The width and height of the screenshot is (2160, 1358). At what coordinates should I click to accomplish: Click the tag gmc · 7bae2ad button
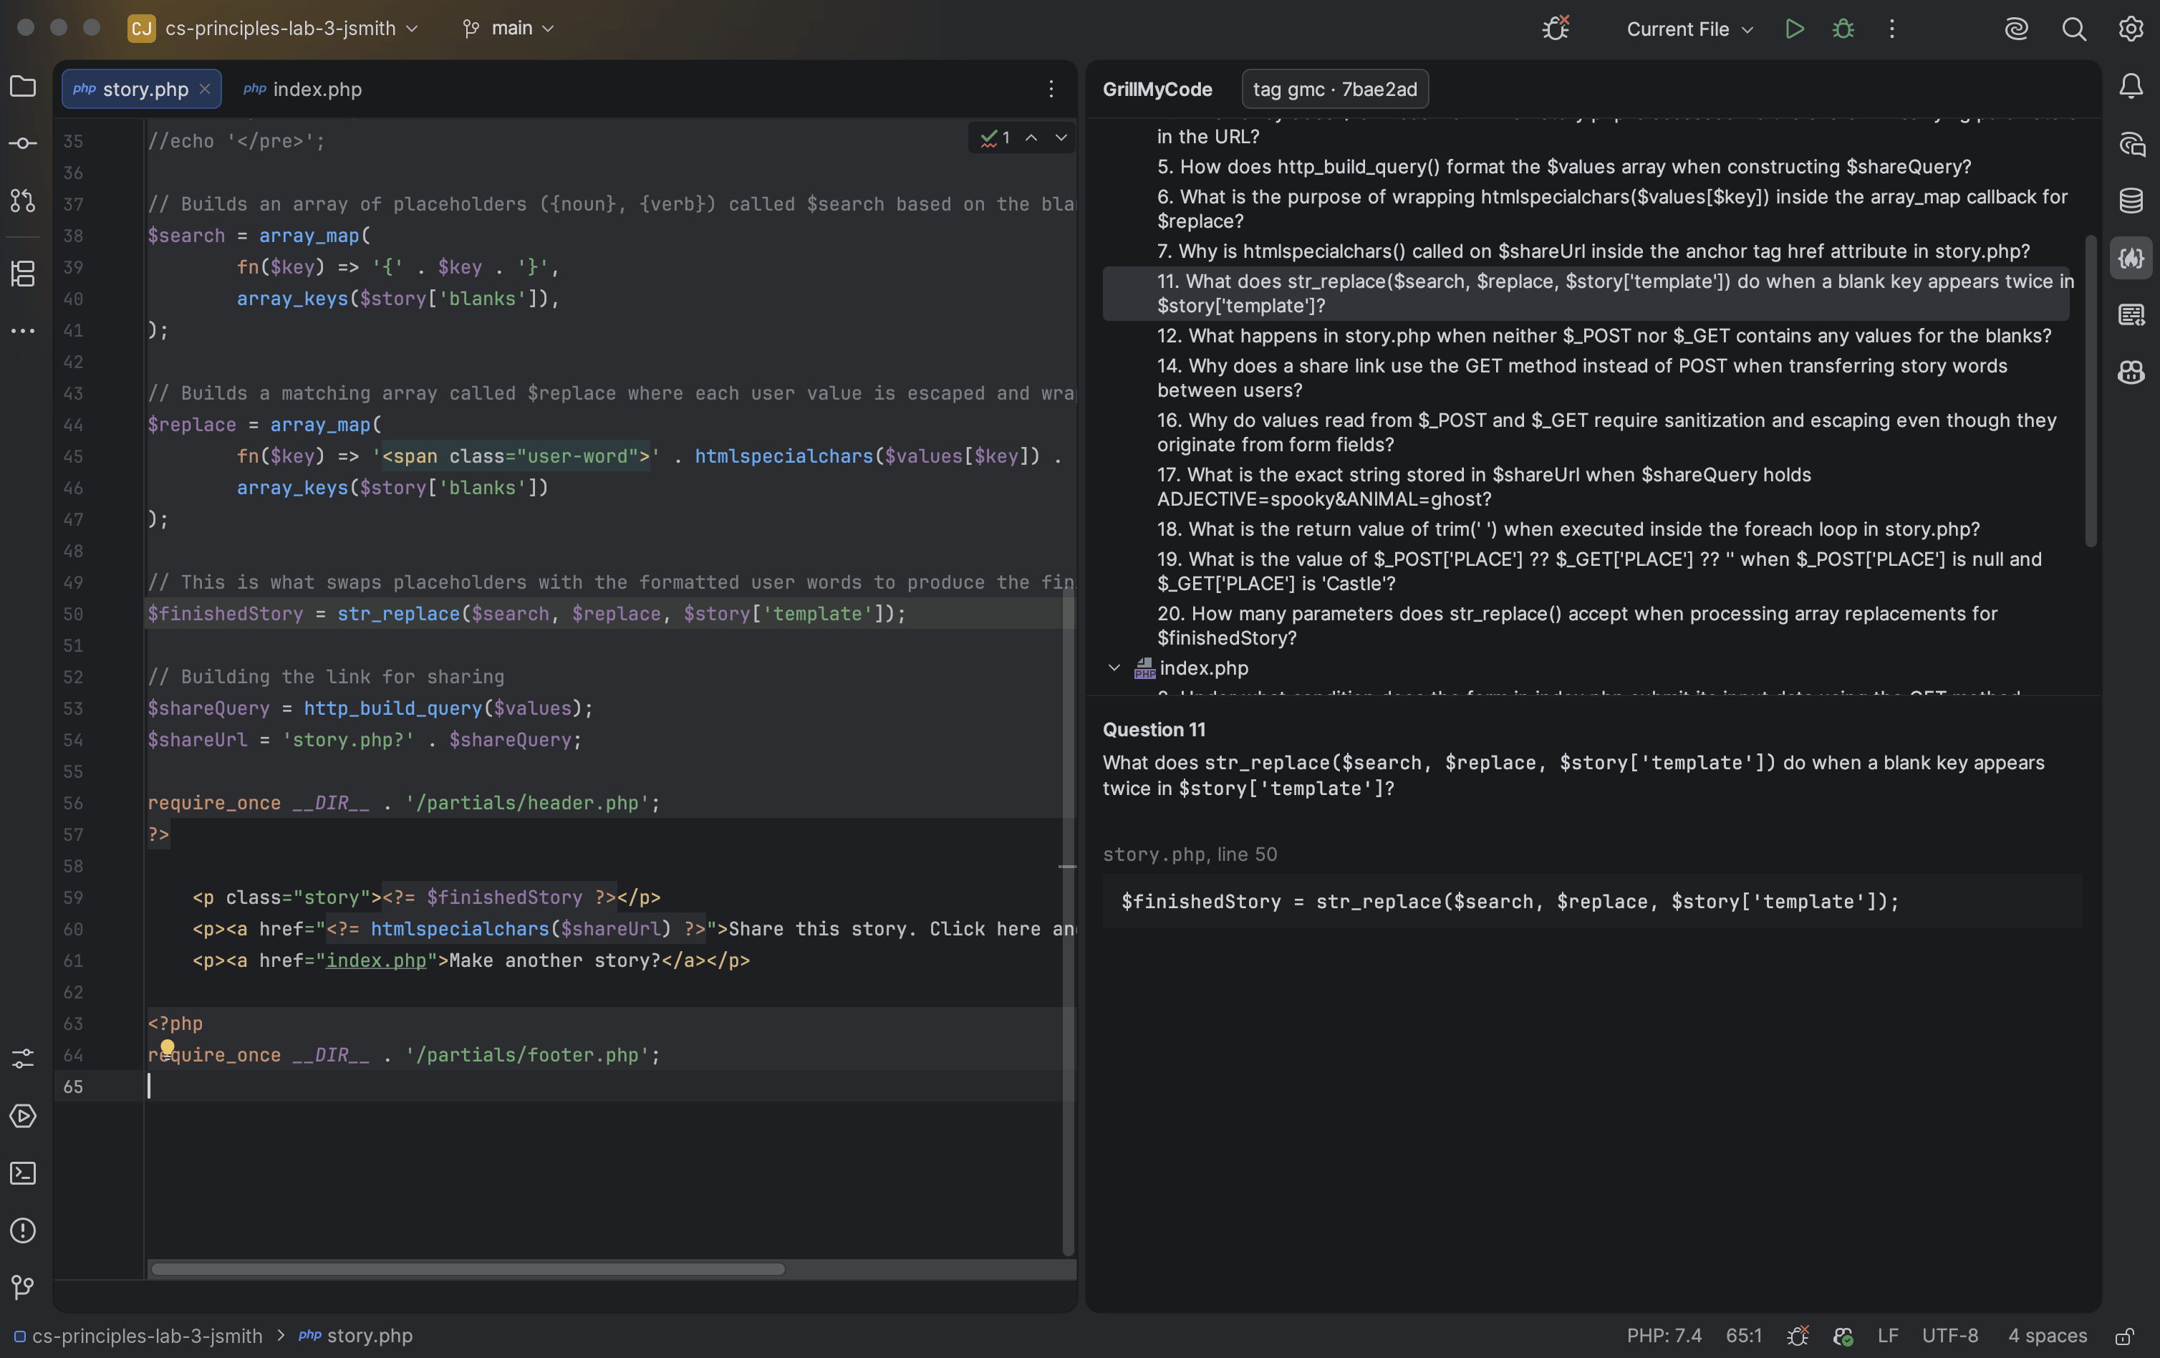tap(1335, 89)
